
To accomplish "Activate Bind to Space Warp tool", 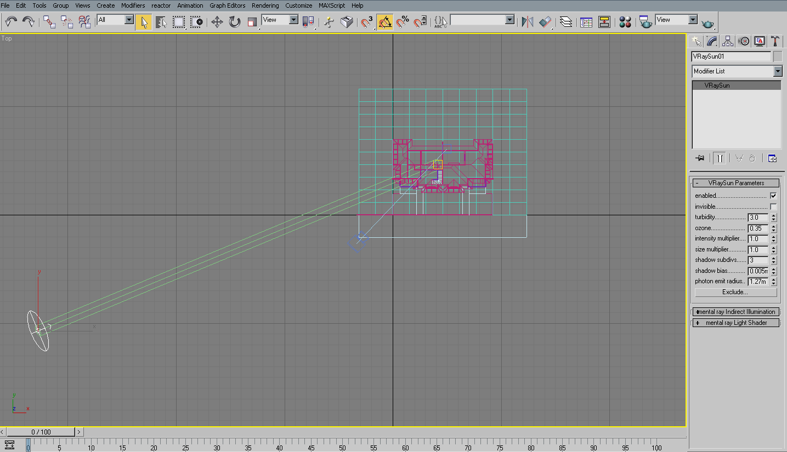I will click(x=84, y=21).
